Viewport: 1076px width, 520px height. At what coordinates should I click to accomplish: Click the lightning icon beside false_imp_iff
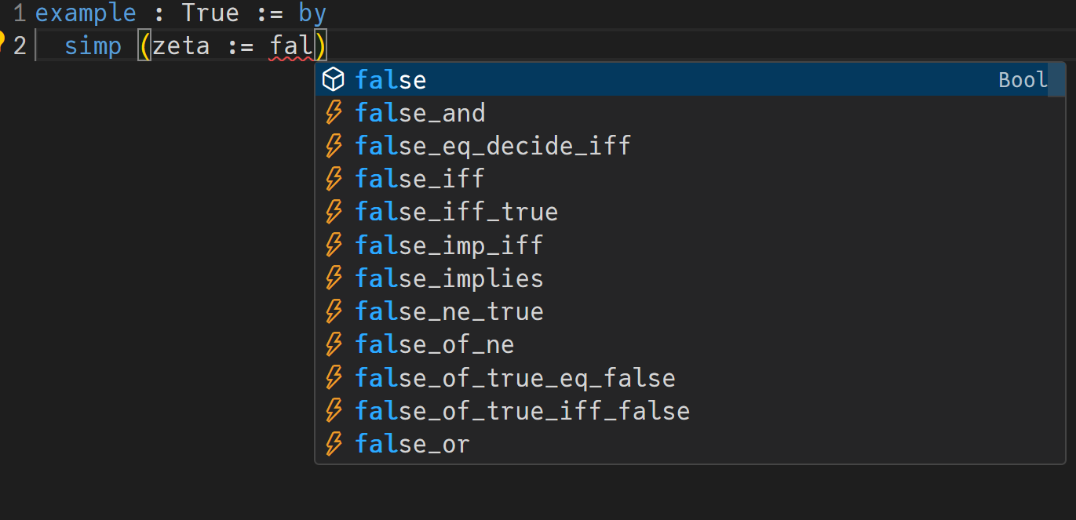[334, 245]
